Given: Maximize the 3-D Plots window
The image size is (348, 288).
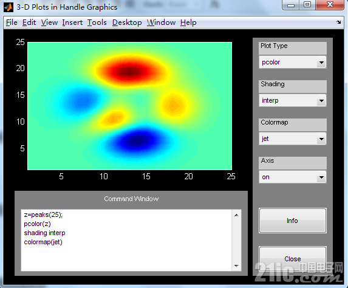Looking at the screenshot, I should 307,5.
